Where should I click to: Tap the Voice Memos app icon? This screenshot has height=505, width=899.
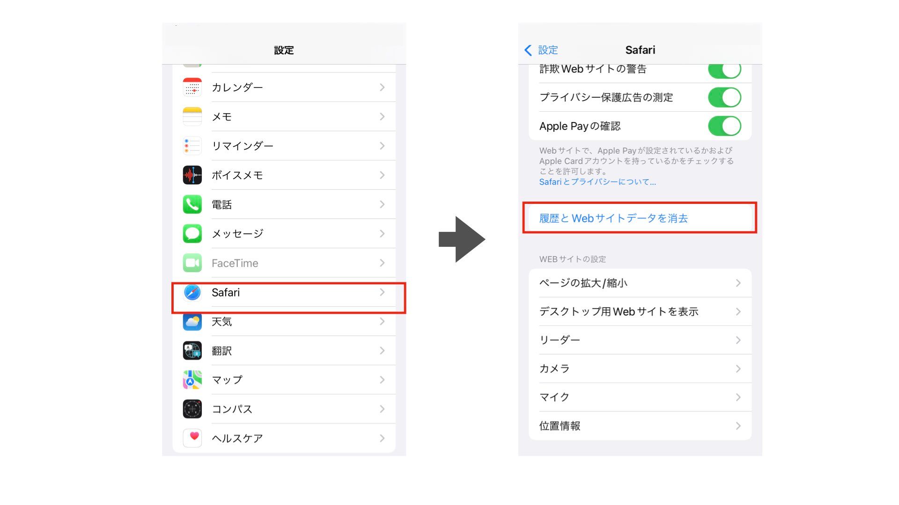pyautogui.click(x=192, y=175)
